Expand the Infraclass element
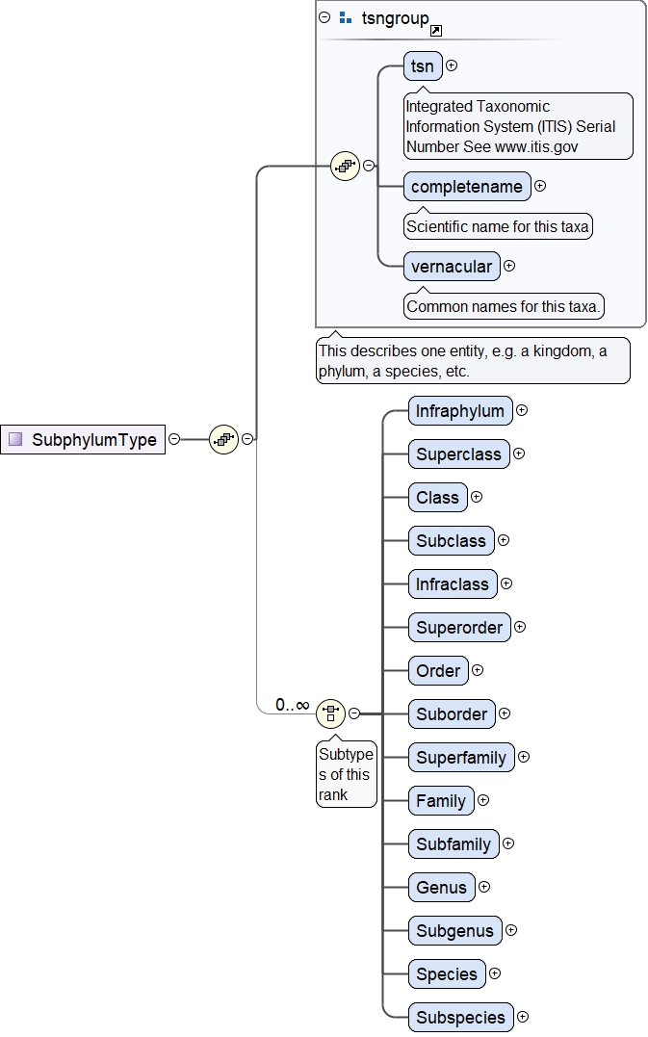The image size is (648, 1037). tap(506, 583)
